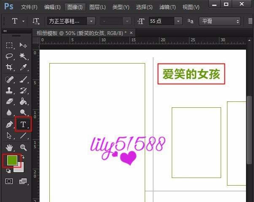This screenshot has width=254, height=202.
Task: Select the Rectangular Marquee tool
Action: pos(9,45)
